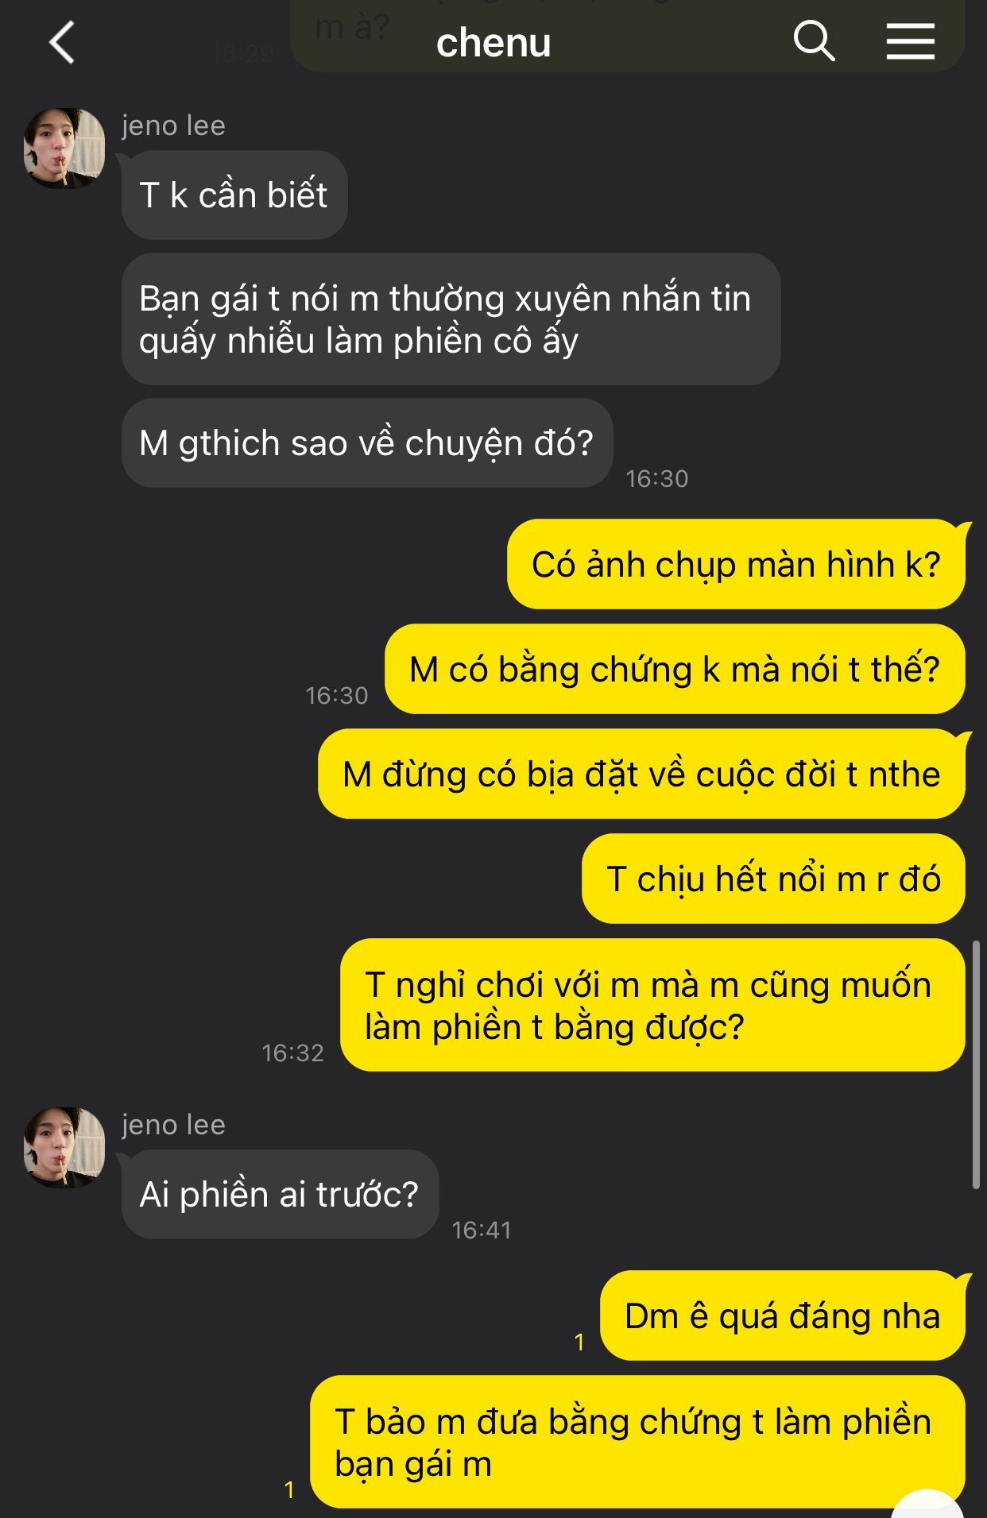Select 'M đừng có bịa đặt' message

(x=641, y=774)
